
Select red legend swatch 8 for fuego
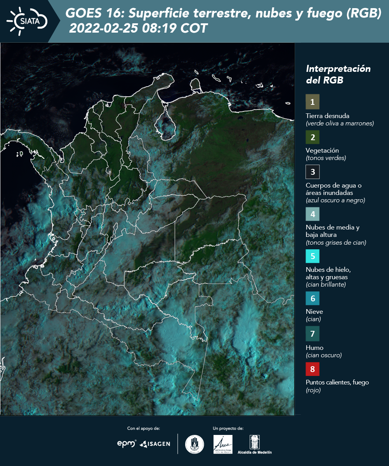[313, 369]
